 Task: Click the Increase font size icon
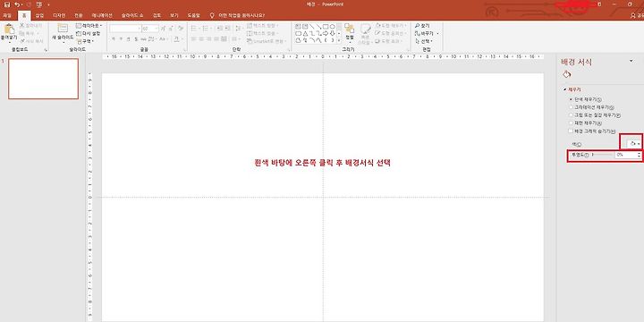tap(164, 28)
